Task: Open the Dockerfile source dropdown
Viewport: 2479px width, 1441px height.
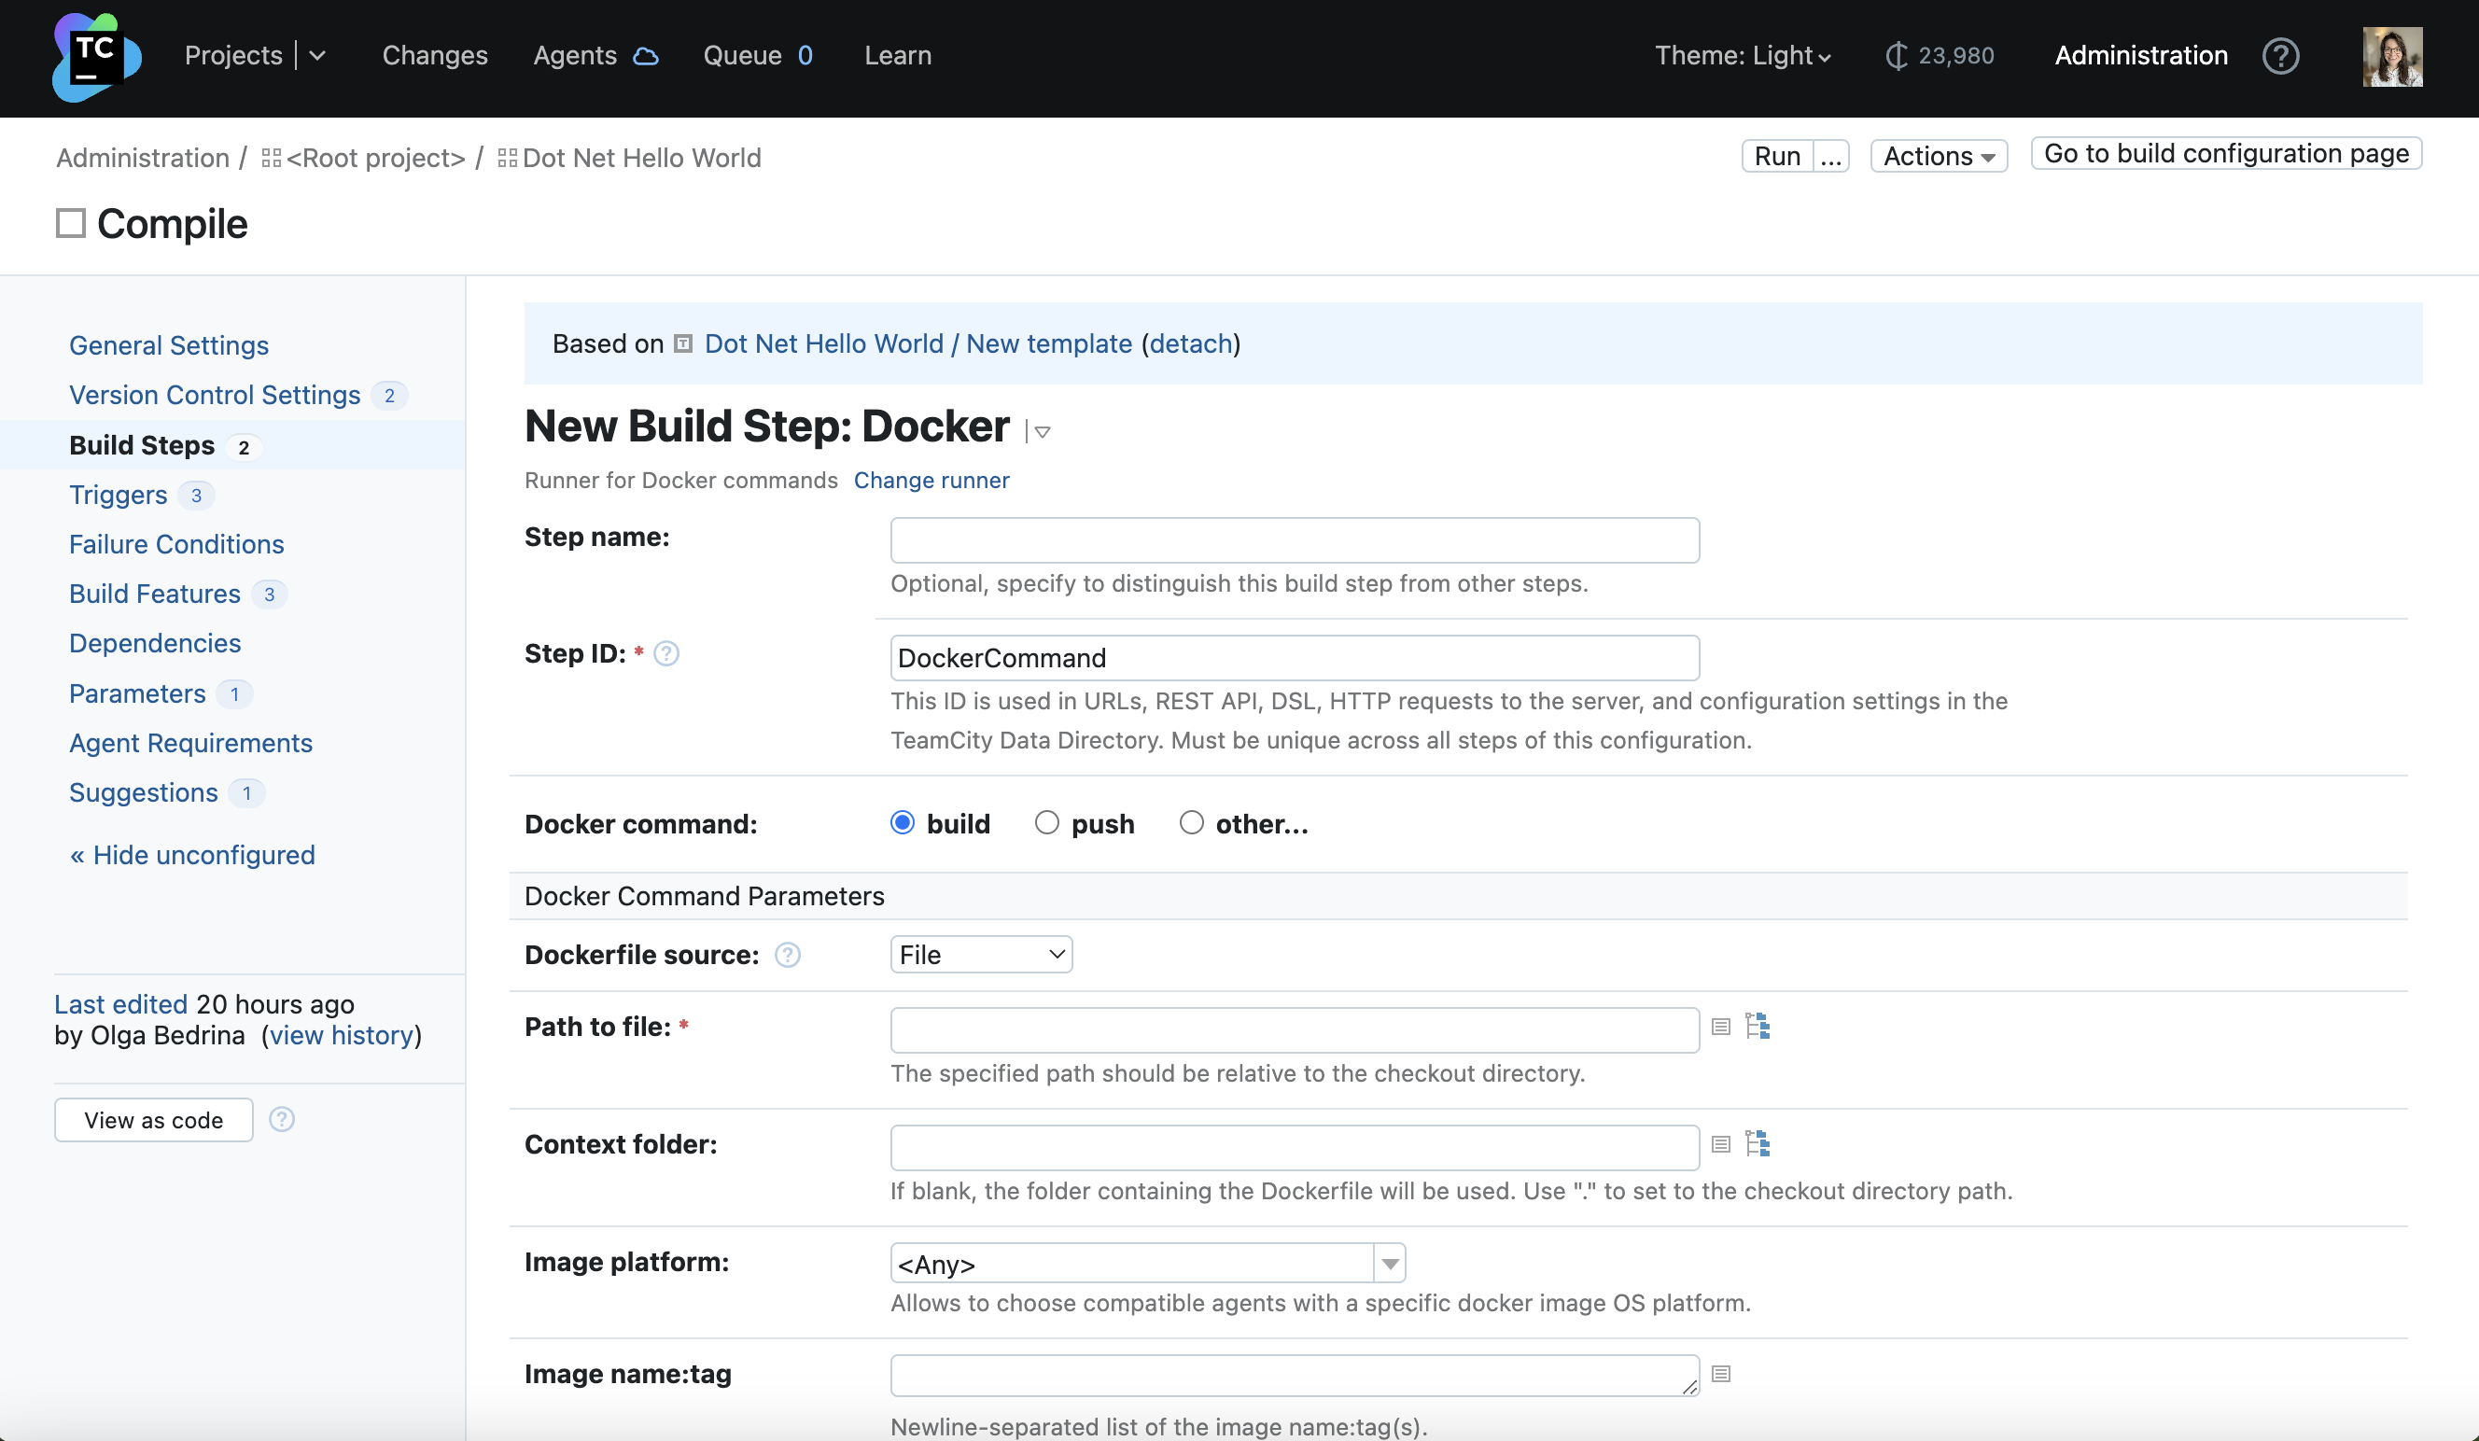Action: click(x=980, y=953)
